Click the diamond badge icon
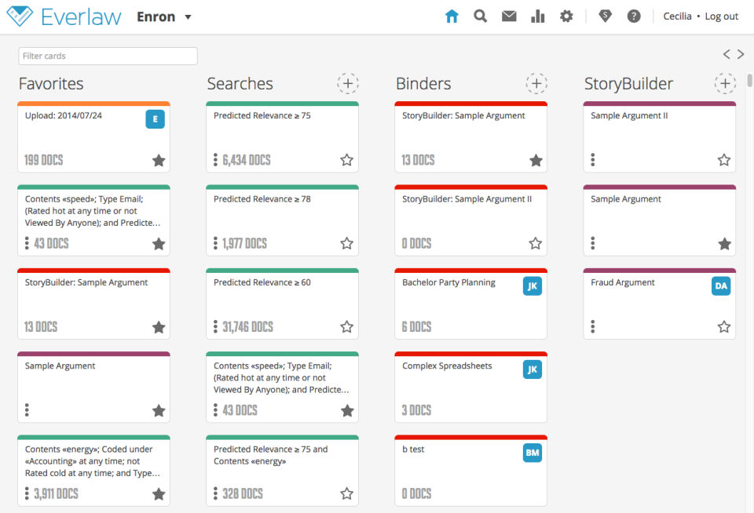This screenshot has height=513, width=754. (x=605, y=16)
